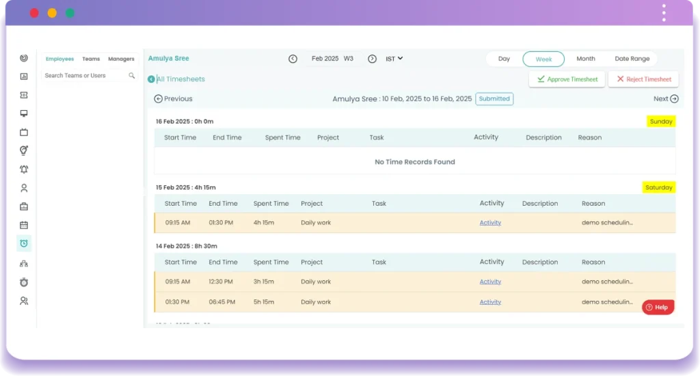The image size is (700, 376).
Task: Go to previous week with left arrow circle
Action: (293, 59)
